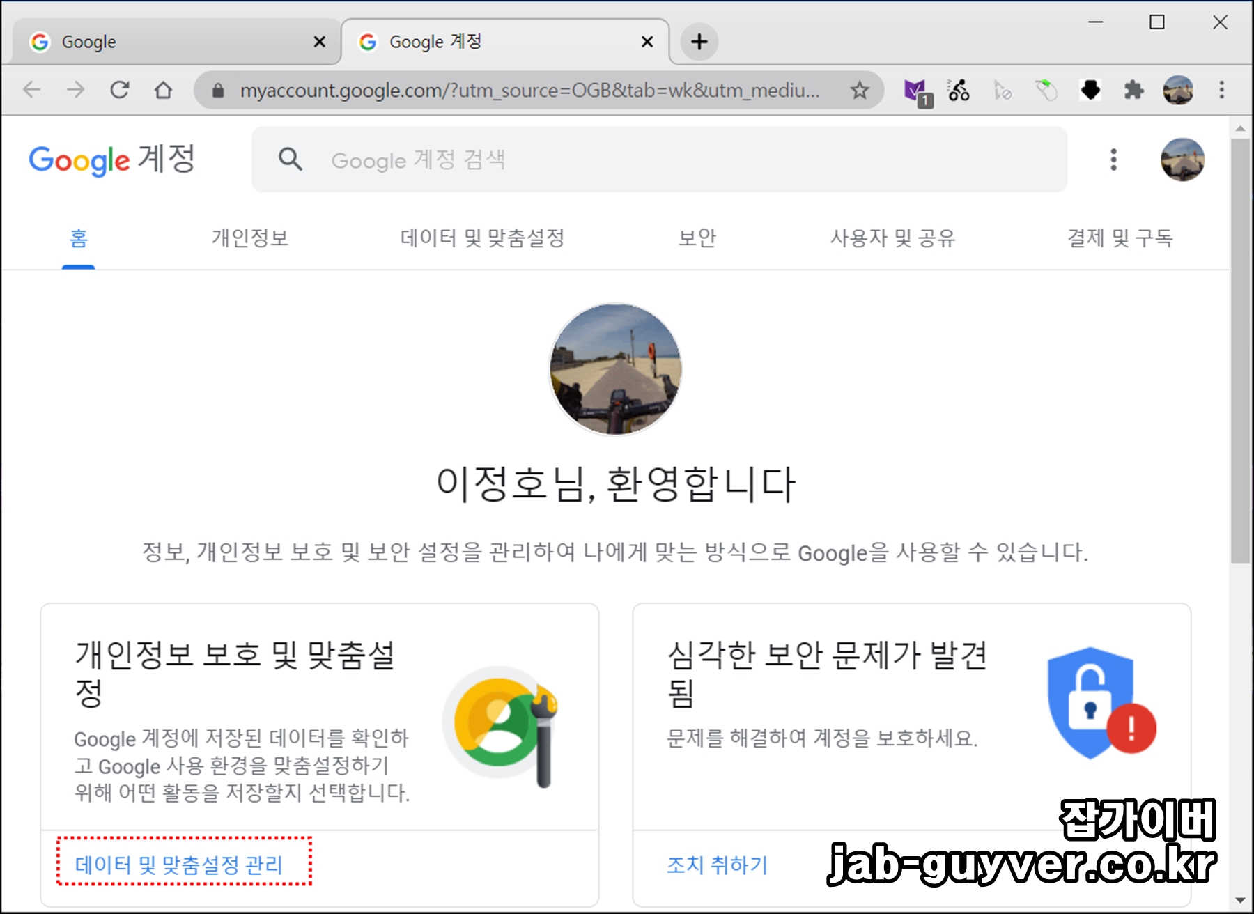Open the Extensions puzzle-piece menu

(x=1134, y=90)
